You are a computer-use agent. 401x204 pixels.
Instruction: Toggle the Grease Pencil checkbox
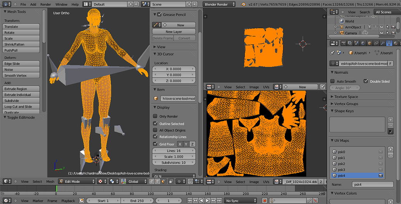point(159,15)
